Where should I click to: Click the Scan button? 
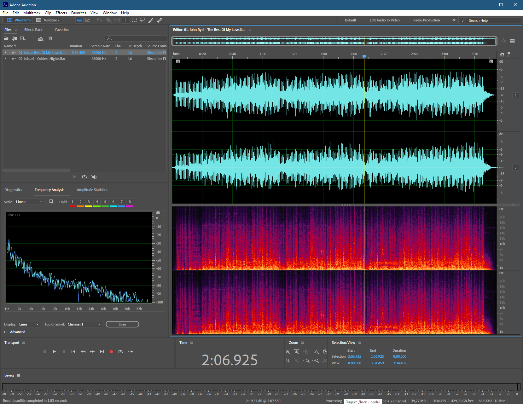click(x=122, y=324)
